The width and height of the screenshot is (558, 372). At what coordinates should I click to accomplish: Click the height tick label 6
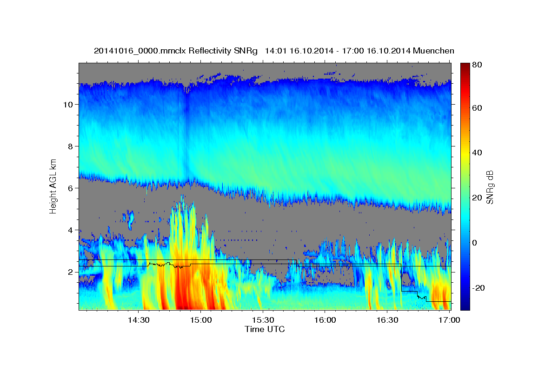(x=70, y=188)
